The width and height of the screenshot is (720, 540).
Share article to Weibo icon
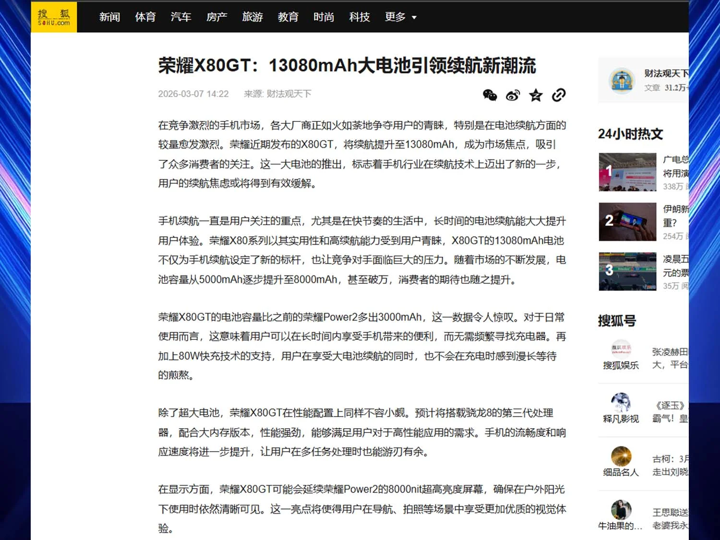coord(513,95)
